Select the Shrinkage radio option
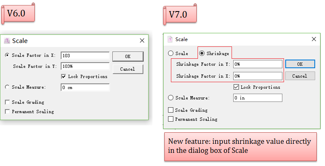The image size is (325, 166). (x=202, y=53)
